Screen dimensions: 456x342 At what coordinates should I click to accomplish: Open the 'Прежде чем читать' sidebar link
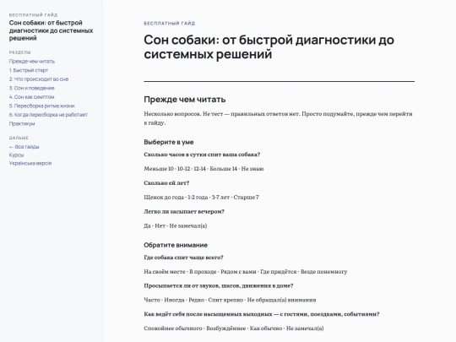tap(32, 62)
